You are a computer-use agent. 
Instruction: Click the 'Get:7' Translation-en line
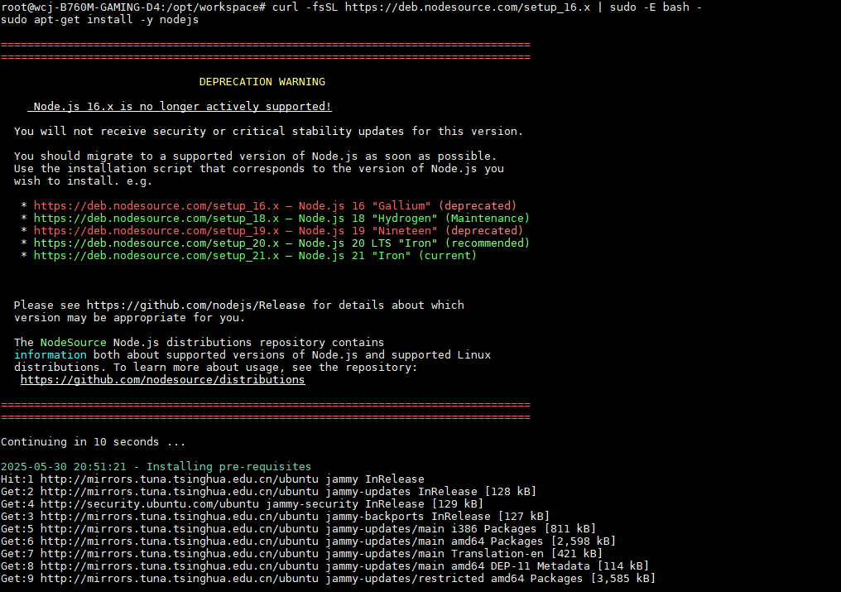click(301, 553)
